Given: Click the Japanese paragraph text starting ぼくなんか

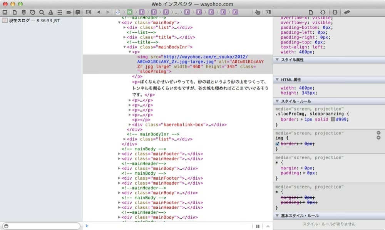Looking at the screenshot, I should point(200,88).
